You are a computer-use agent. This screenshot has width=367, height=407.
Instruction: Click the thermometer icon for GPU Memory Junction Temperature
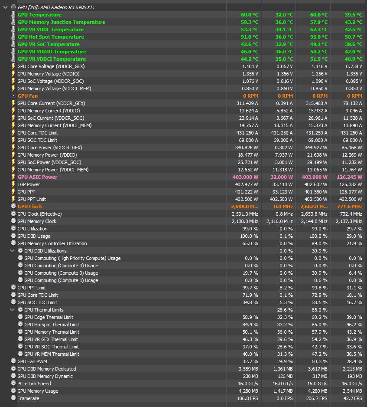(13, 22)
